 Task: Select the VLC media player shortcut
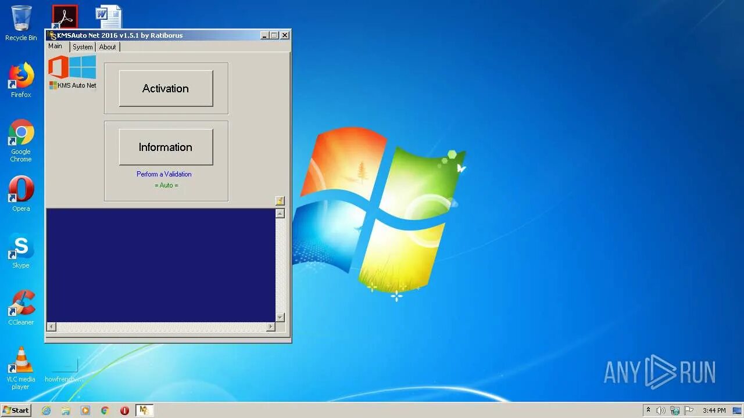(21, 368)
